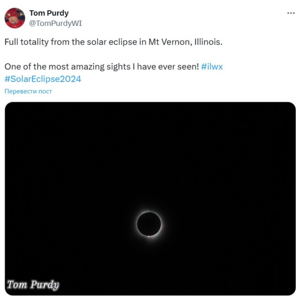Click the Tom Purdy watermark in the photo
Viewport: 299px width, 300px height.
coord(33,284)
